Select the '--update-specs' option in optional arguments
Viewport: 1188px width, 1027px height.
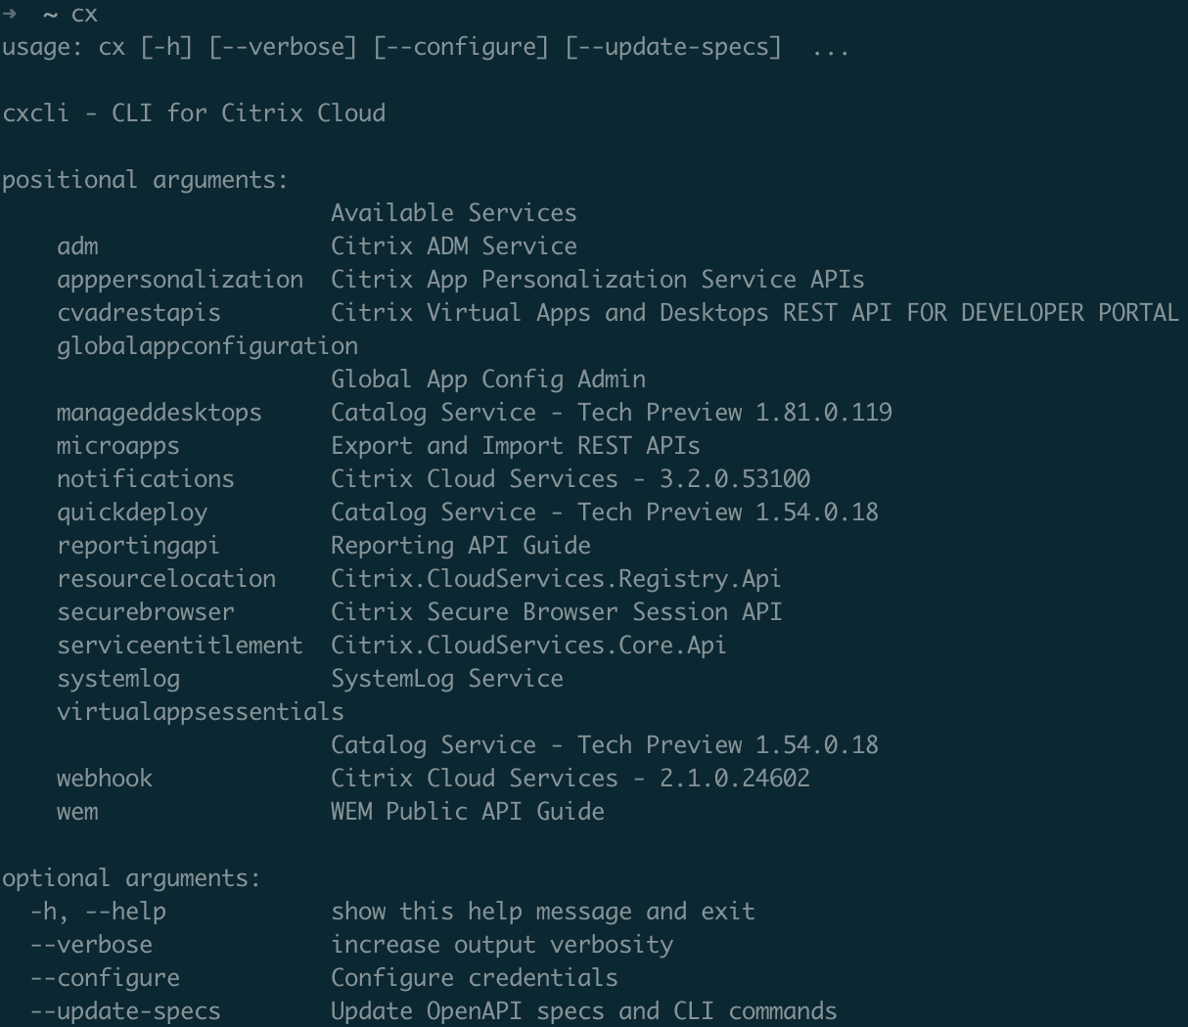[x=125, y=1011]
